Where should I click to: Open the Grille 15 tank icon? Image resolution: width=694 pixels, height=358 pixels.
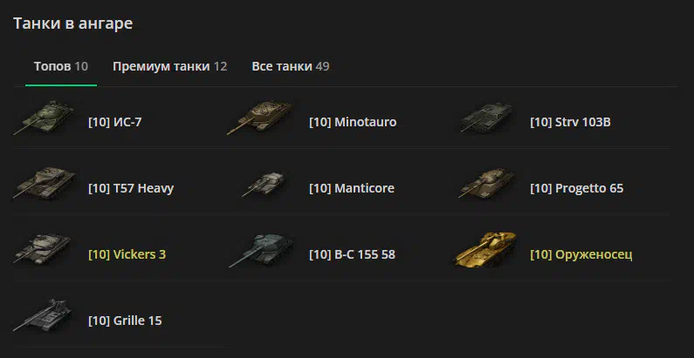point(43,315)
